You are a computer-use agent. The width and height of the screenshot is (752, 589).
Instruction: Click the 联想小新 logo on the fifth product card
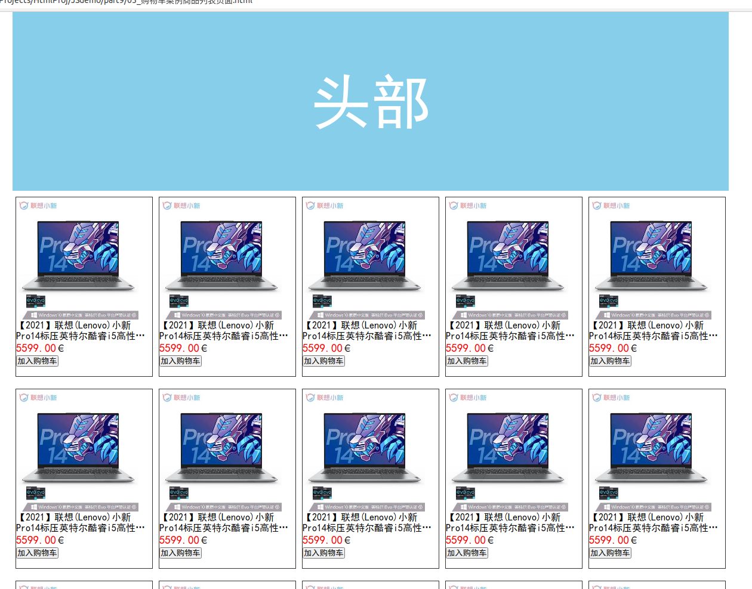610,205
